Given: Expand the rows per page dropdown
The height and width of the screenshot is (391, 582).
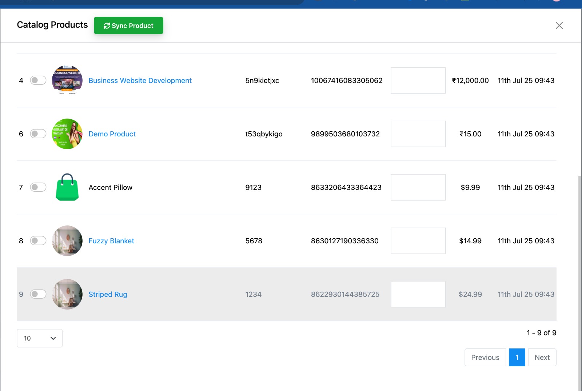Looking at the screenshot, I should 40,338.
